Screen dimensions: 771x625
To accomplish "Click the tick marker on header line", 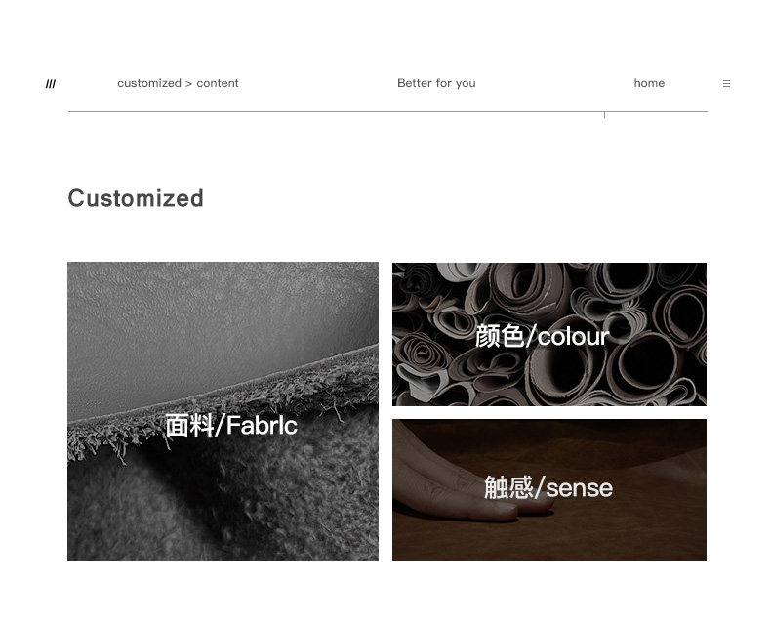I will tap(604, 115).
